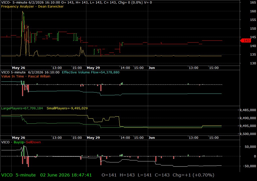Click 'May 26' on the lower time axis
The height and width of the screenshot is (181, 257).
19,138
